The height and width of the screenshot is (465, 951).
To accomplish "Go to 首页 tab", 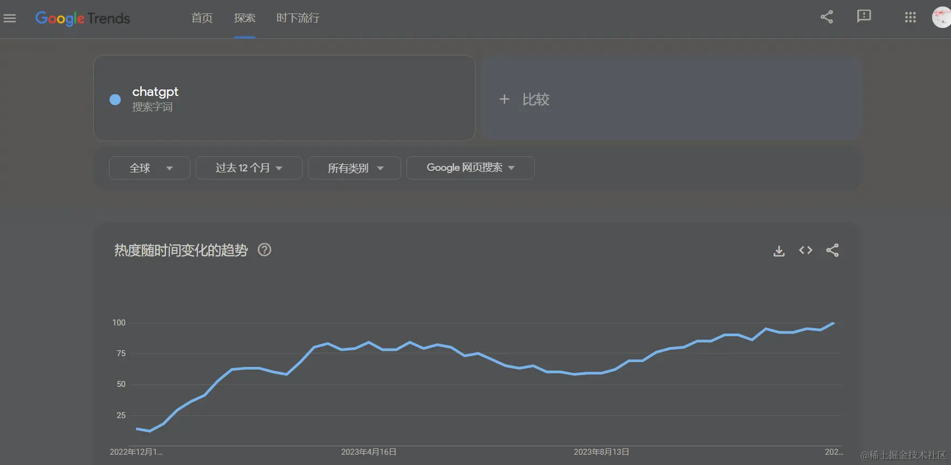I will pos(202,18).
